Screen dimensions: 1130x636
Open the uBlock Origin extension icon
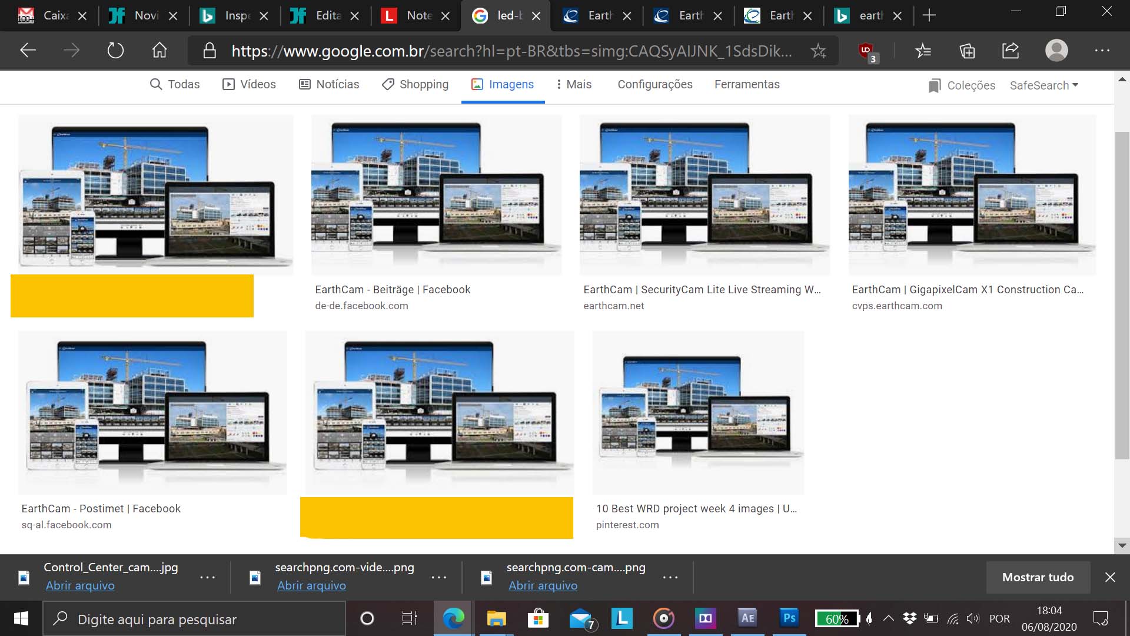tap(868, 52)
